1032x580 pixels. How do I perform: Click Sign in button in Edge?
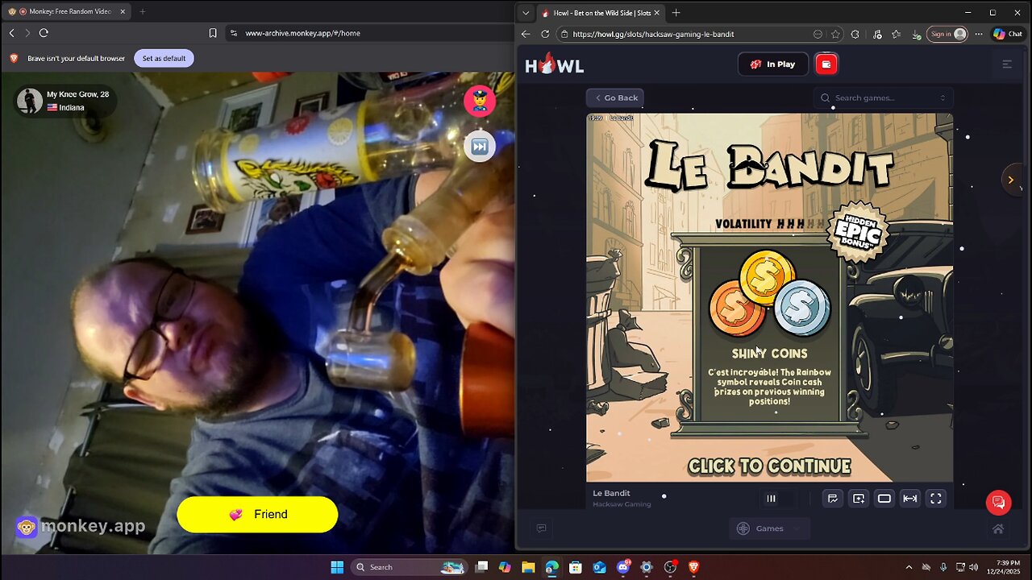pyautogui.click(x=948, y=34)
